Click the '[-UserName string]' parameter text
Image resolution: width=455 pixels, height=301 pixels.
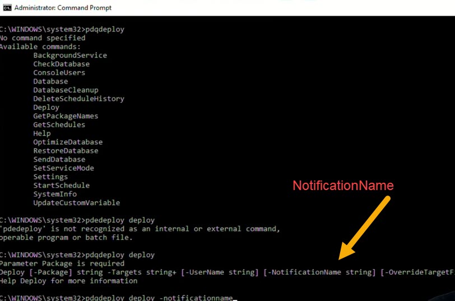tap(220, 272)
